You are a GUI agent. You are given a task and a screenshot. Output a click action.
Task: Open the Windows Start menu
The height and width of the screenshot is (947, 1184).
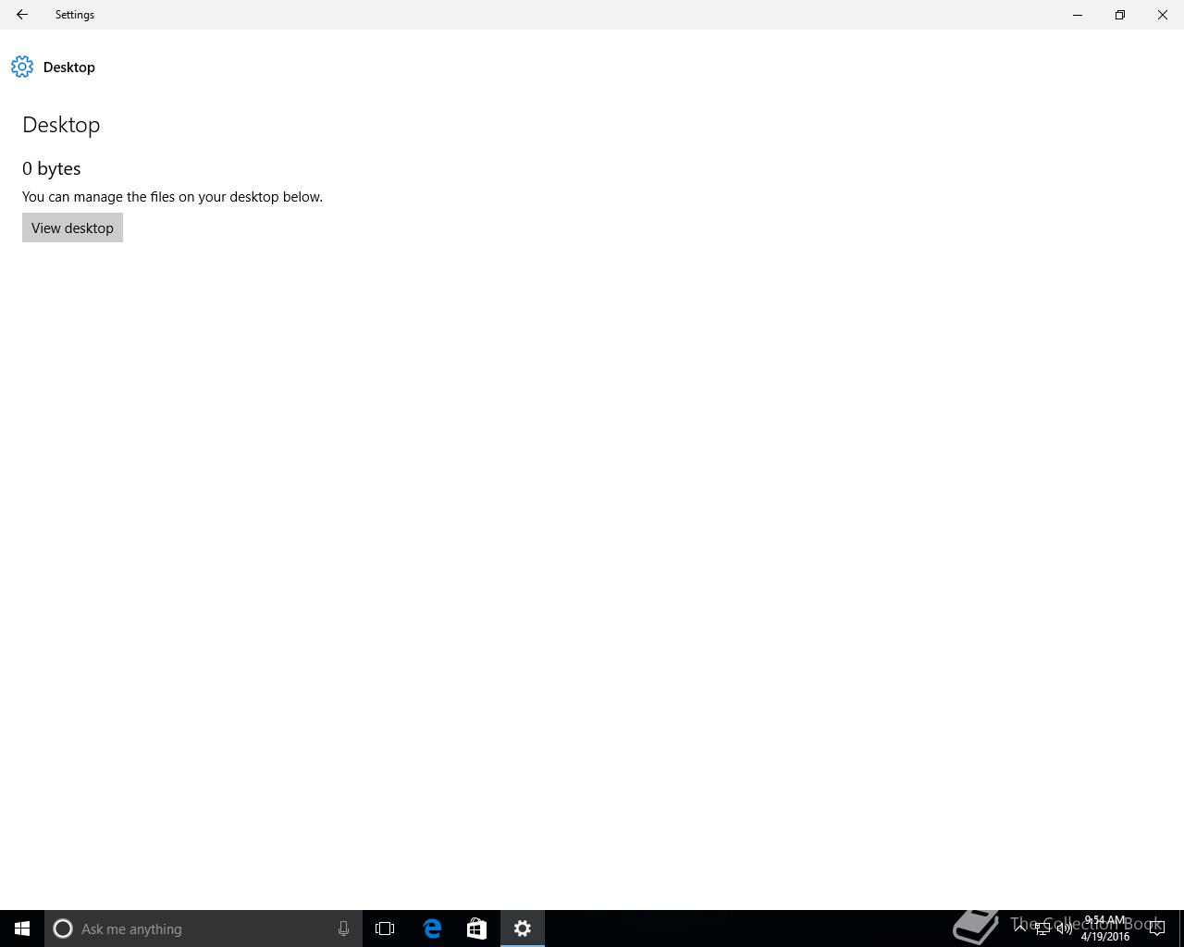tap(22, 929)
